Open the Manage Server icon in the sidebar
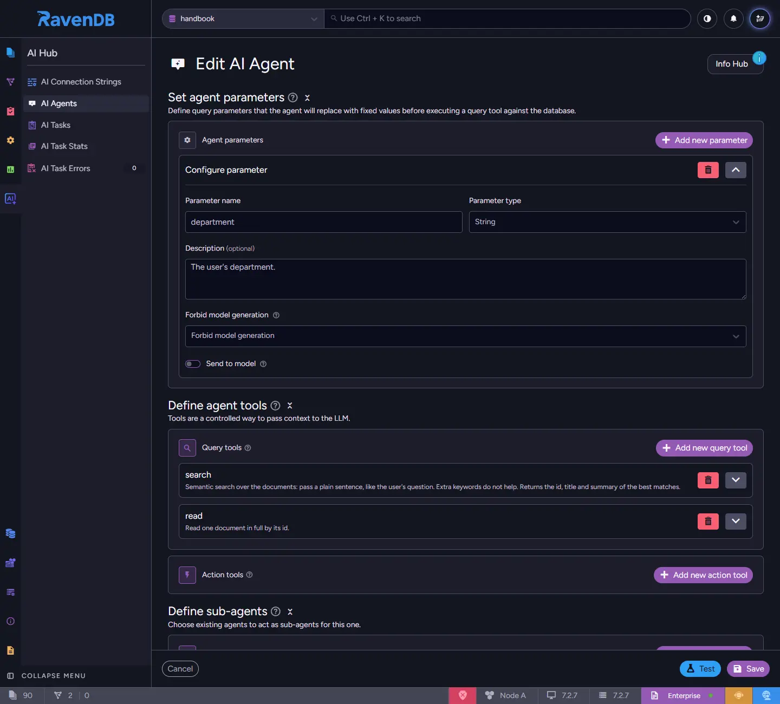780x704 pixels. (x=10, y=563)
